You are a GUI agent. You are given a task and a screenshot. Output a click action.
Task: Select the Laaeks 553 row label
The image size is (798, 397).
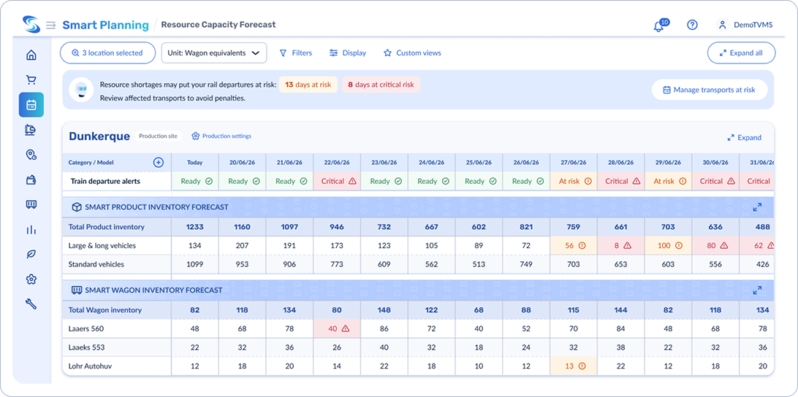(86, 347)
